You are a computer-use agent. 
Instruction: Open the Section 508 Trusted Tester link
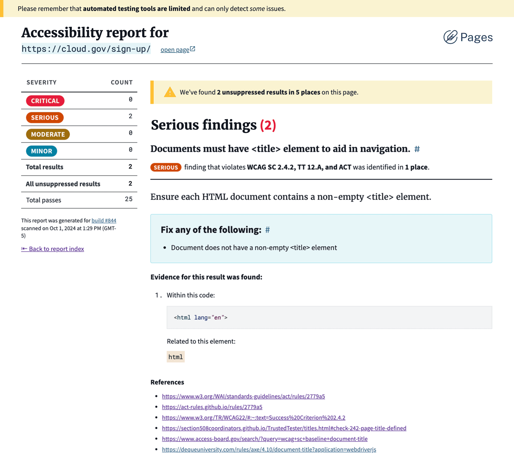(x=284, y=428)
